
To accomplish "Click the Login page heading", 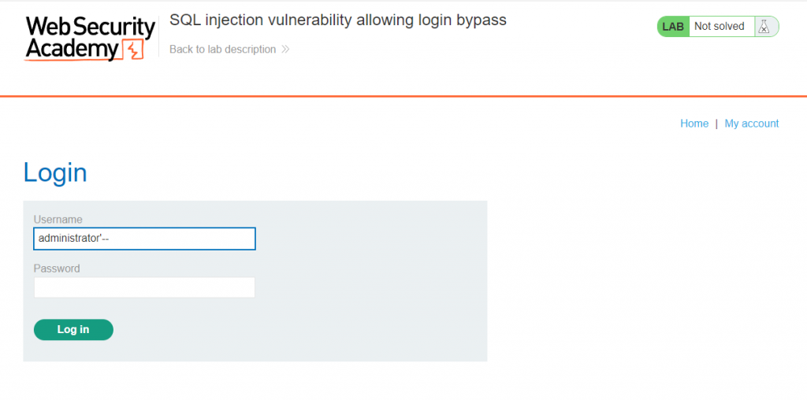I will tap(55, 172).
